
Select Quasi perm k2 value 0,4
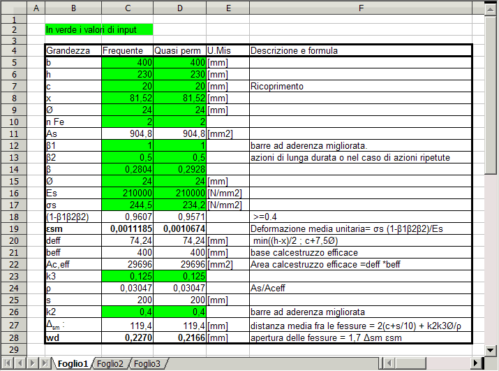[x=180, y=312]
